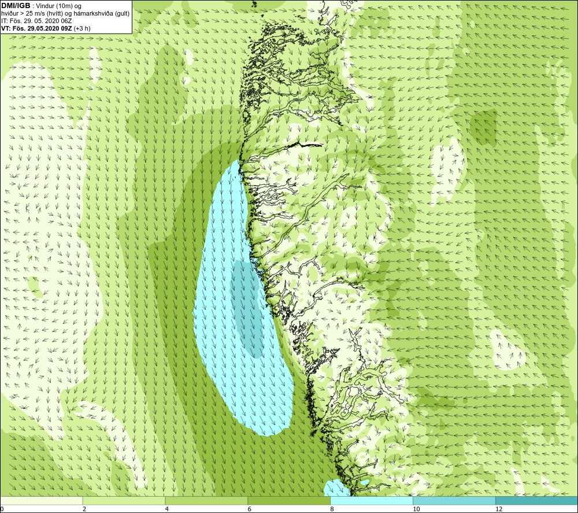Click the legend label '10'

click(x=416, y=510)
